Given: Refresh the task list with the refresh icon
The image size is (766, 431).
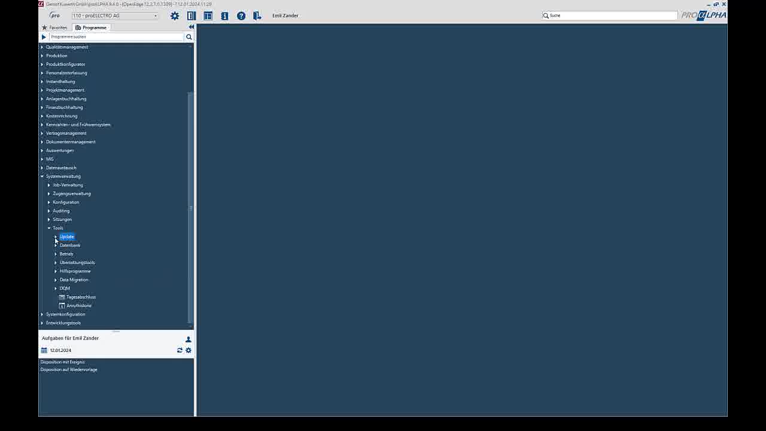Looking at the screenshot, I should (x=180, y=350).
